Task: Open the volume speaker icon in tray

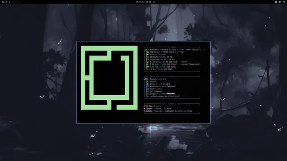Action: tap(280, 2)
